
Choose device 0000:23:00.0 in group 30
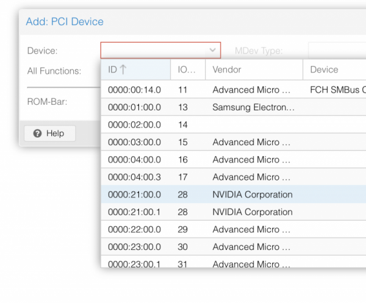(x=134, y=247)
